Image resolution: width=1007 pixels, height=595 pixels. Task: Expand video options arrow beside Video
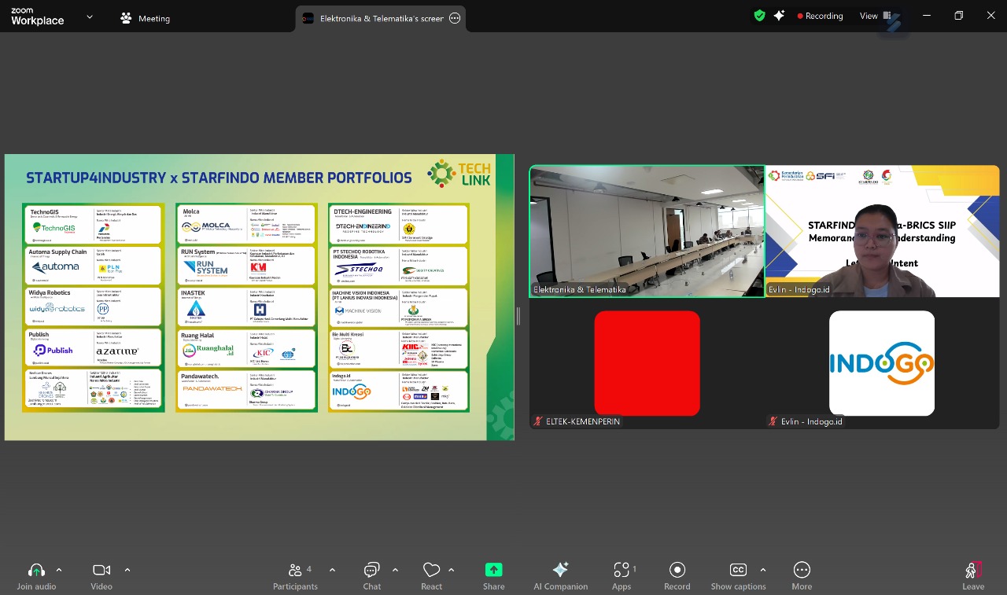[127, 570]
